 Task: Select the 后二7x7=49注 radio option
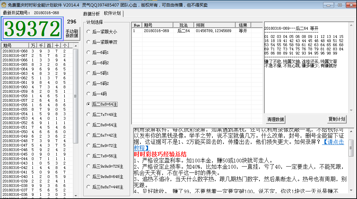[88, 115]
